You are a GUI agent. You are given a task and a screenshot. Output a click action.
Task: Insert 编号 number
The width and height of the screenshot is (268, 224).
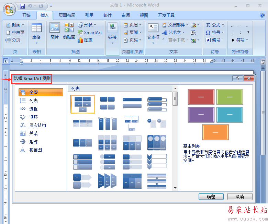pyautogui.click(x=213, y=40)
